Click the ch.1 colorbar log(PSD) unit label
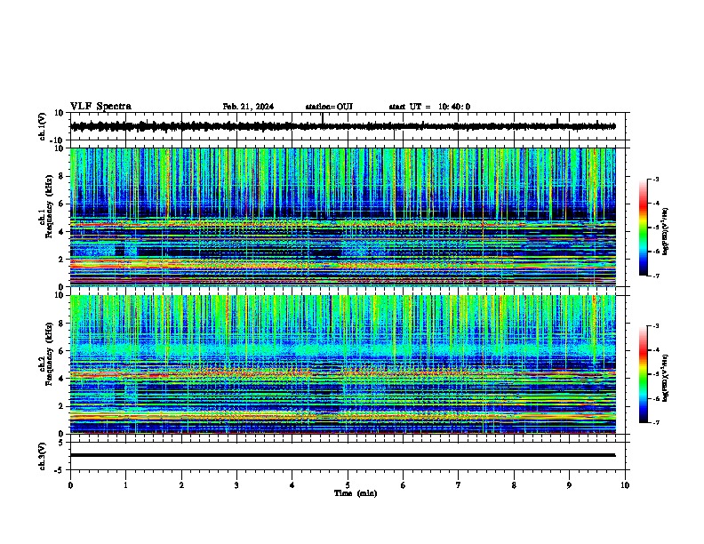Screen dimensions: 704x544 point(666,232)
